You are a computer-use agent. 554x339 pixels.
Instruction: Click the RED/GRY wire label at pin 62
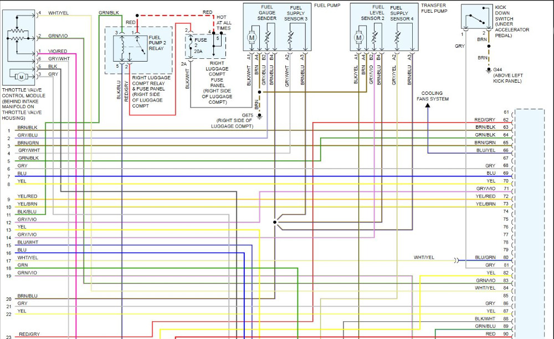click(x=485, y=120)
